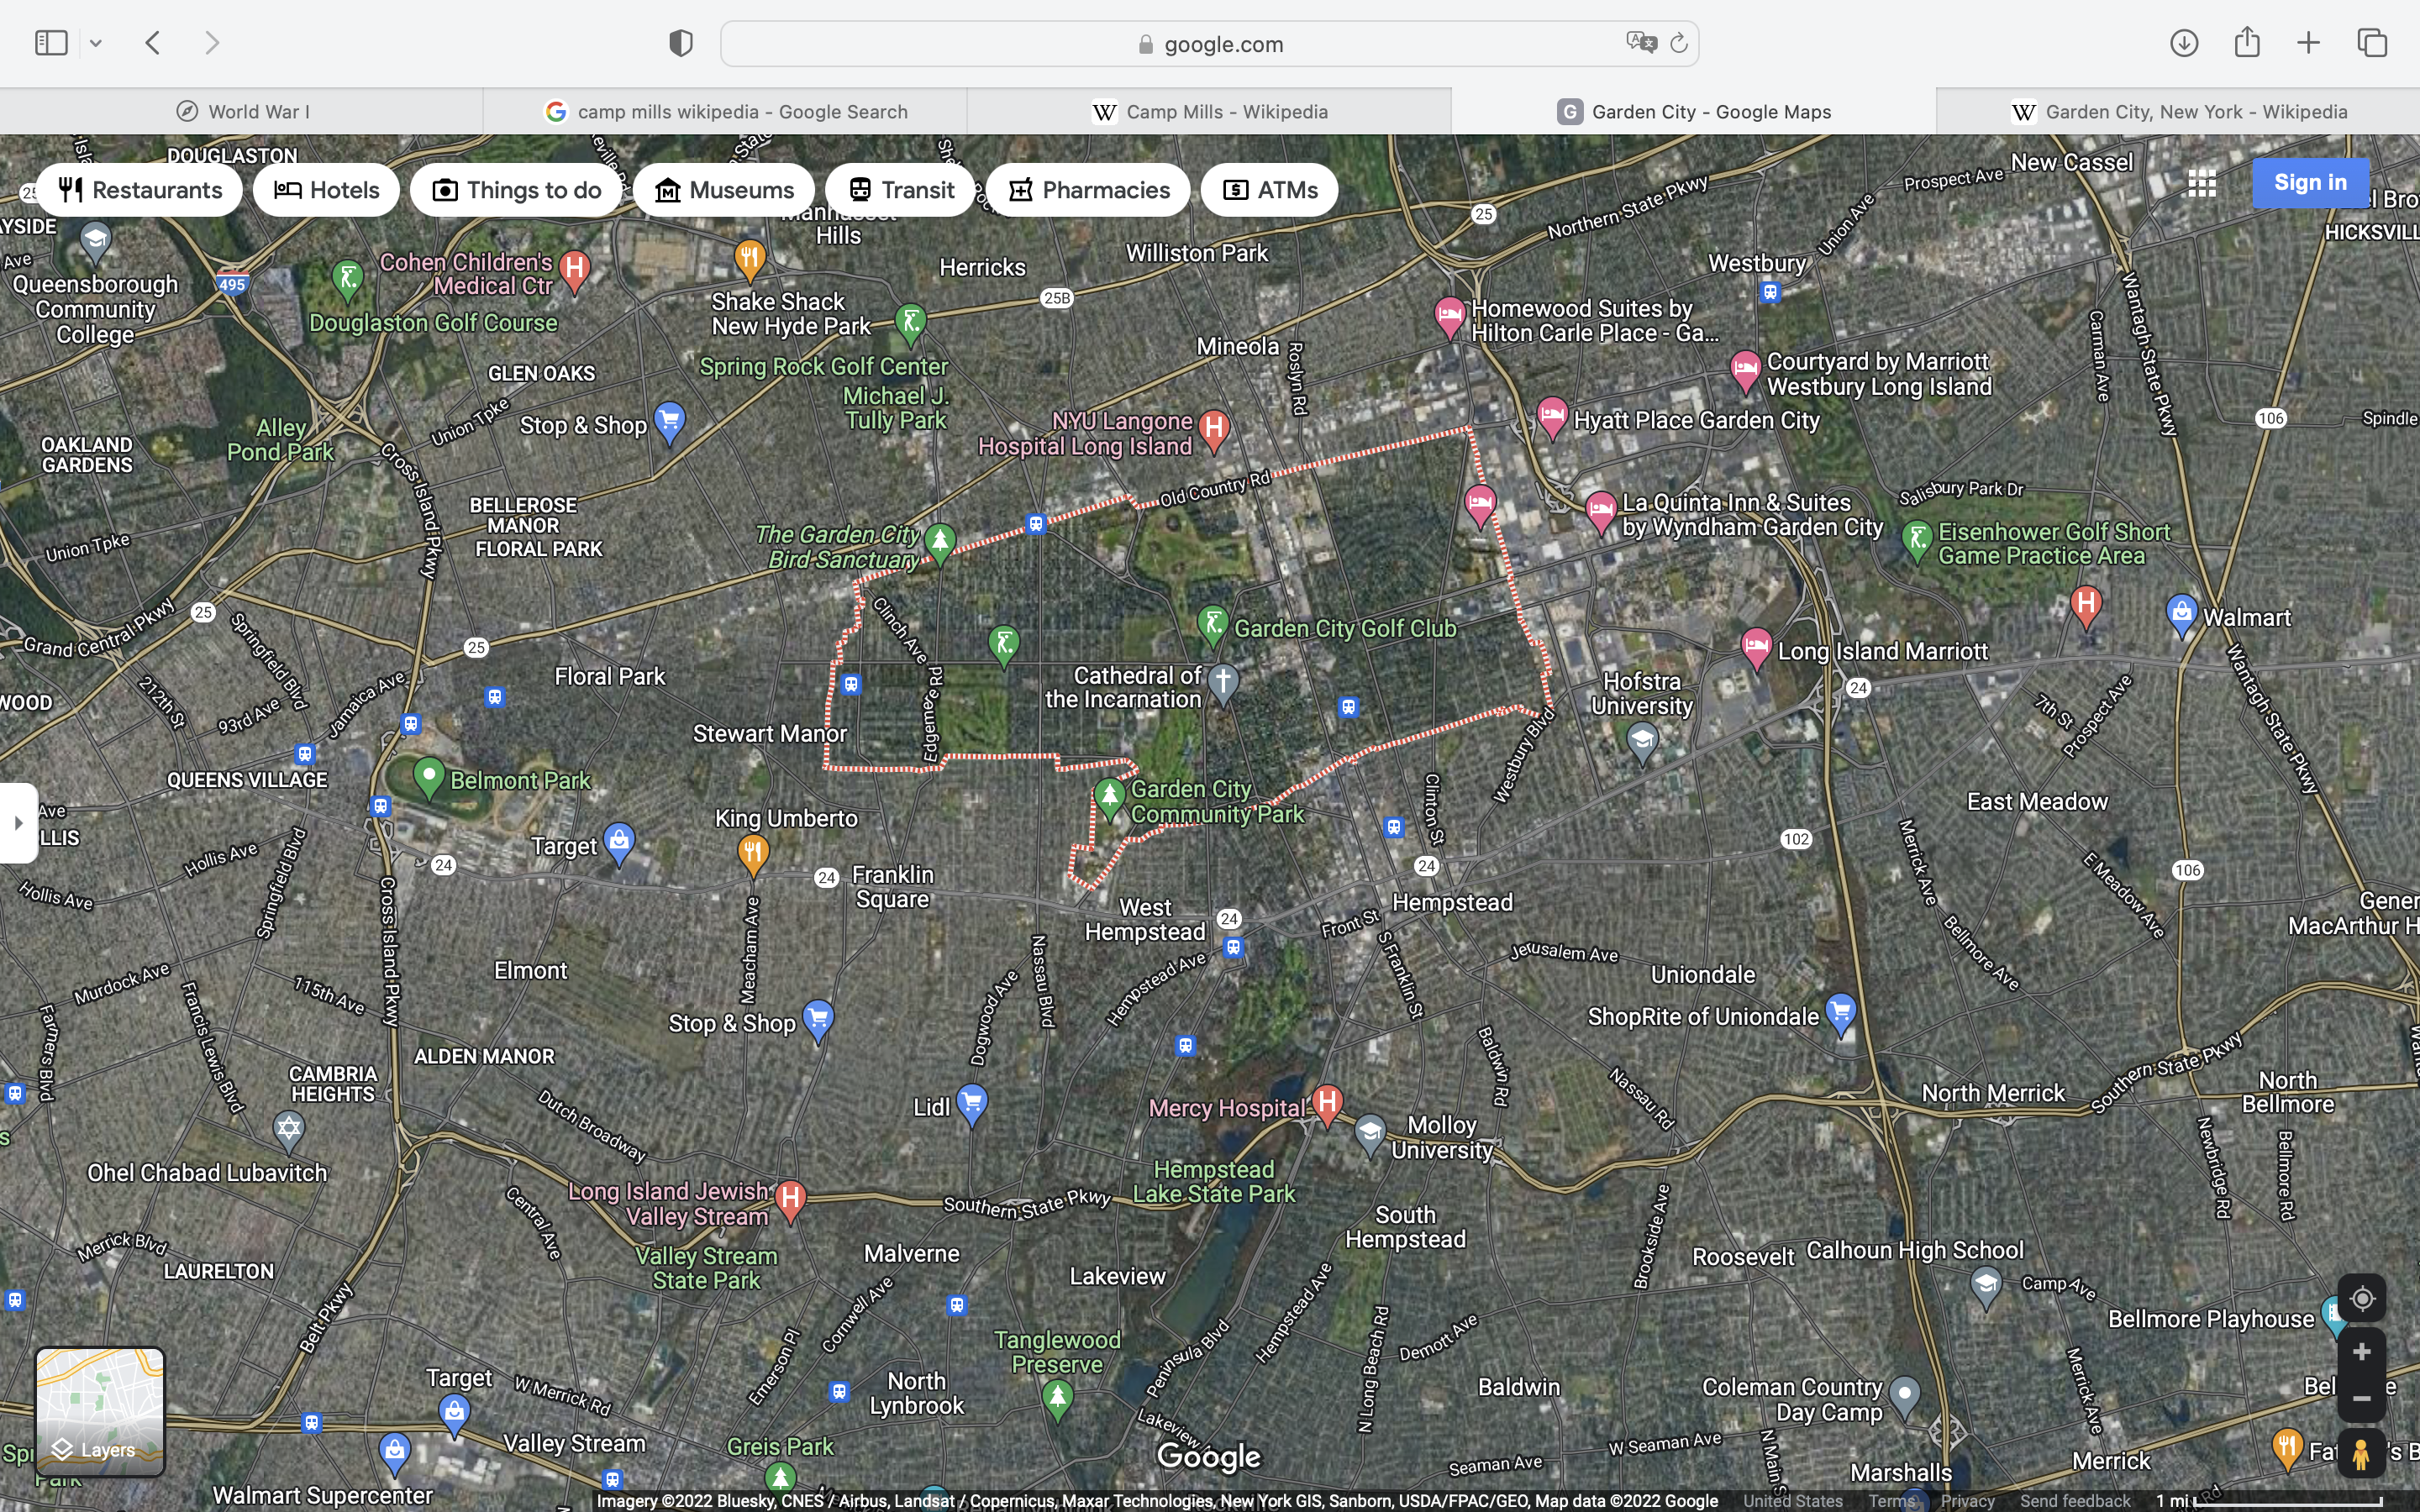The height and width of the screenshot is (1512, 2420).
Task: Zoom in the map with plus button
Action: click(2361, 1352)
